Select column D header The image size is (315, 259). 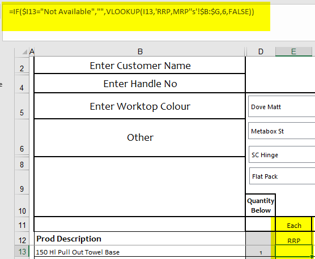coord(261,51)
